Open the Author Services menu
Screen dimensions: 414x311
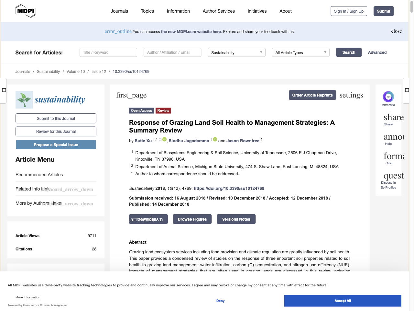(x=218, y=11)
